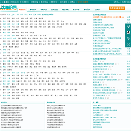Click the orange 免费发布兼职信息 button
131x131 pixels.
pyautogui.click(x=117, y=8)
